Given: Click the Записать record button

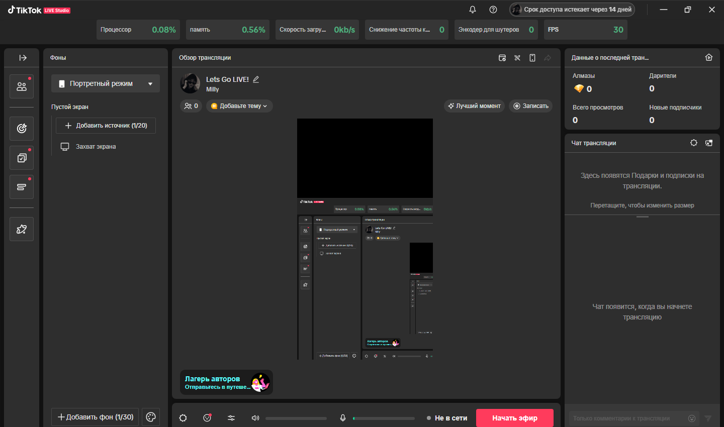Looking at the screenshot, I should [531, 106].
